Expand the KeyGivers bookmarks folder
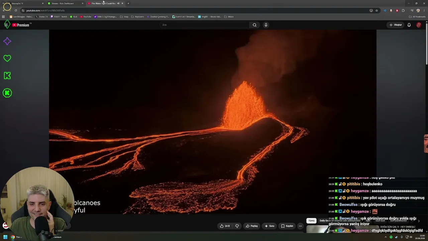Image resolution: width=428 pixels, height=241 pixels. pyautogui.click(x=137, y=16)
